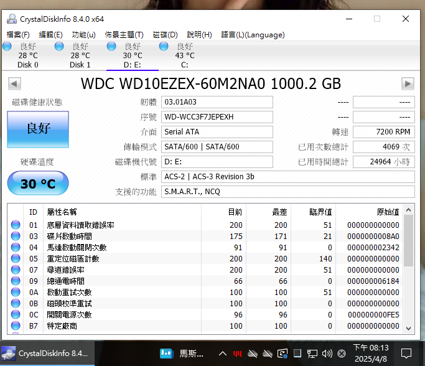Select the 總通電時間 row text
This screenshot has width=425, height=366.
(66, 281)
